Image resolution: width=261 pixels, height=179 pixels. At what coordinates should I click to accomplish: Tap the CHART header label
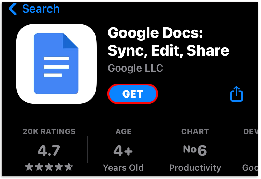tap(195, 131)
